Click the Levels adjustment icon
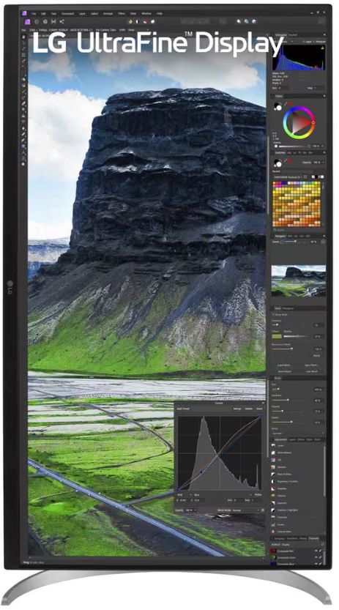This screenshot has width=339, height=610. pos(274,446)
